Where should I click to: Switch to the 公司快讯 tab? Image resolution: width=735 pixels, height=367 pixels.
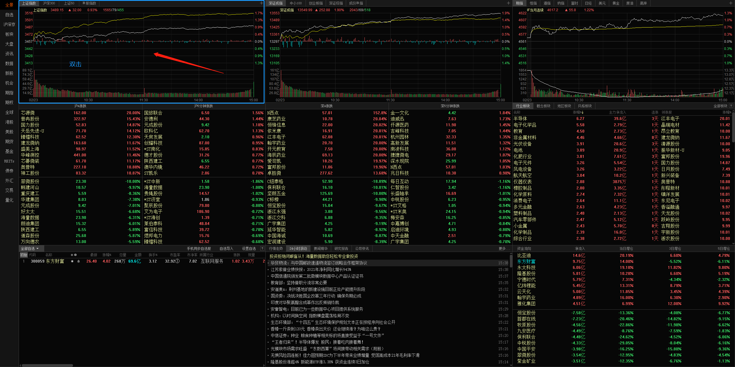click(x=362, y=248)
